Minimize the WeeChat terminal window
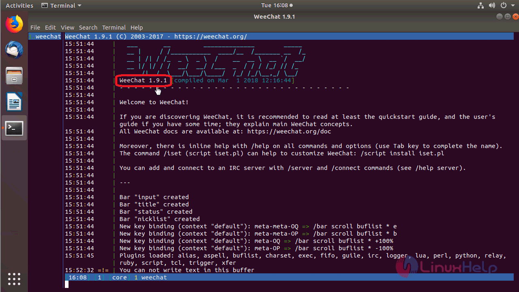The height and width of the screenshot is (292, 519). click(500, 17)
